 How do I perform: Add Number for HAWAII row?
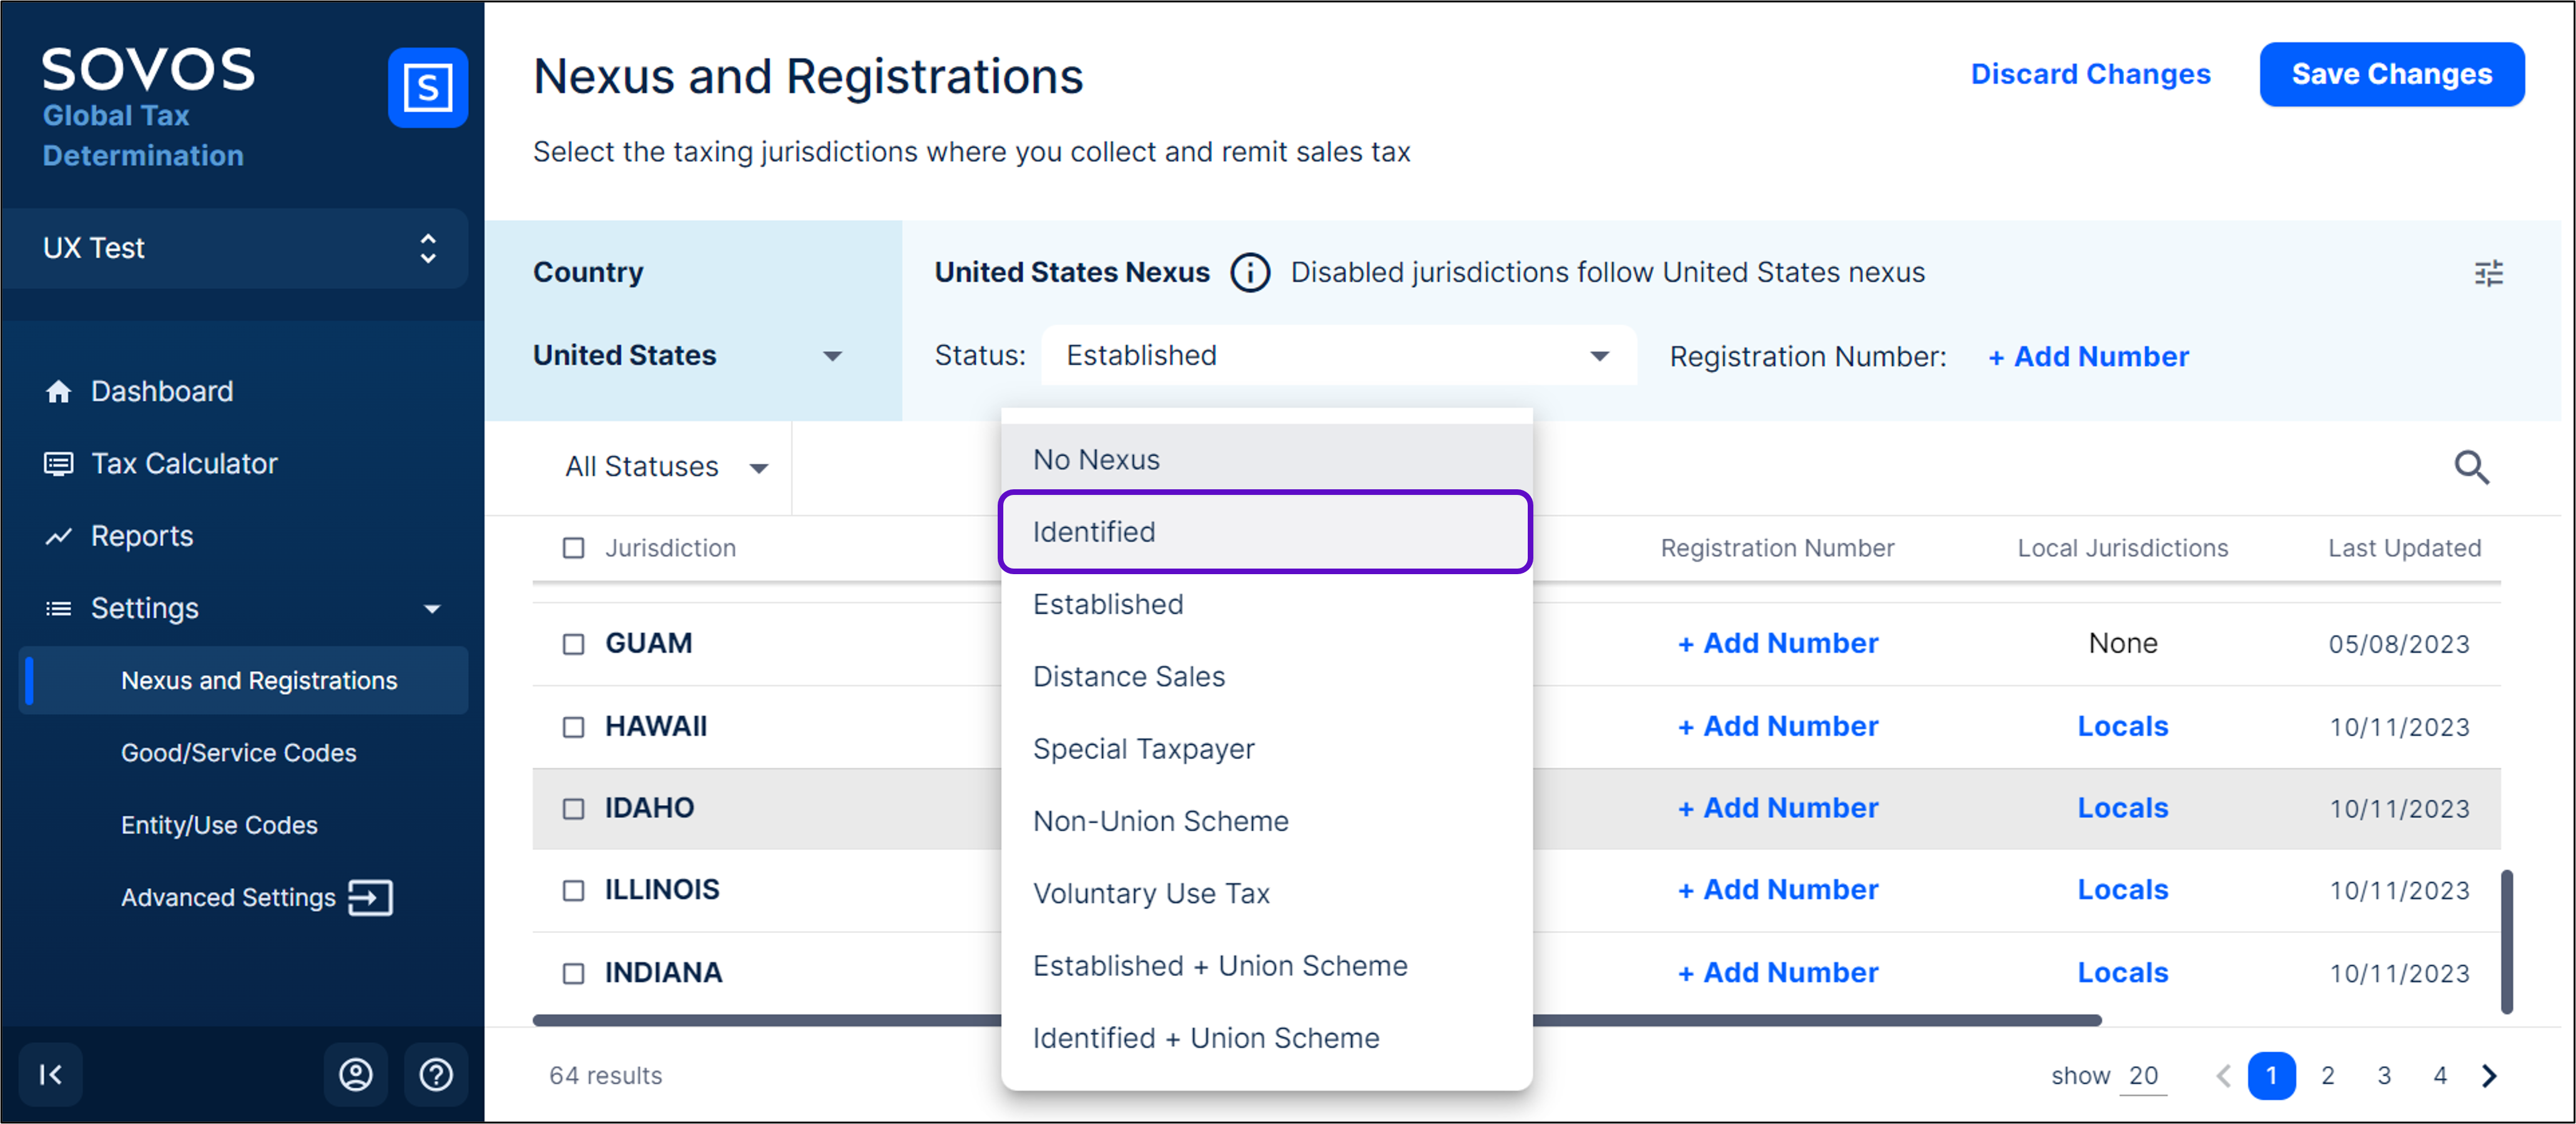pos(1778,727)
